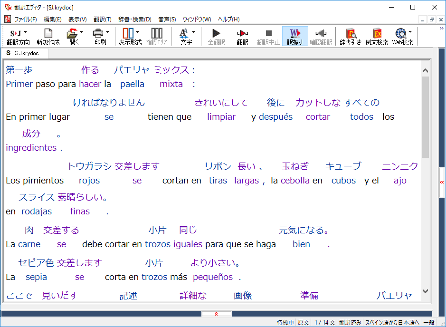Expand the 印刷 dropdown arrow
This screenshot has height=327, width=446.
pos(107,32)
